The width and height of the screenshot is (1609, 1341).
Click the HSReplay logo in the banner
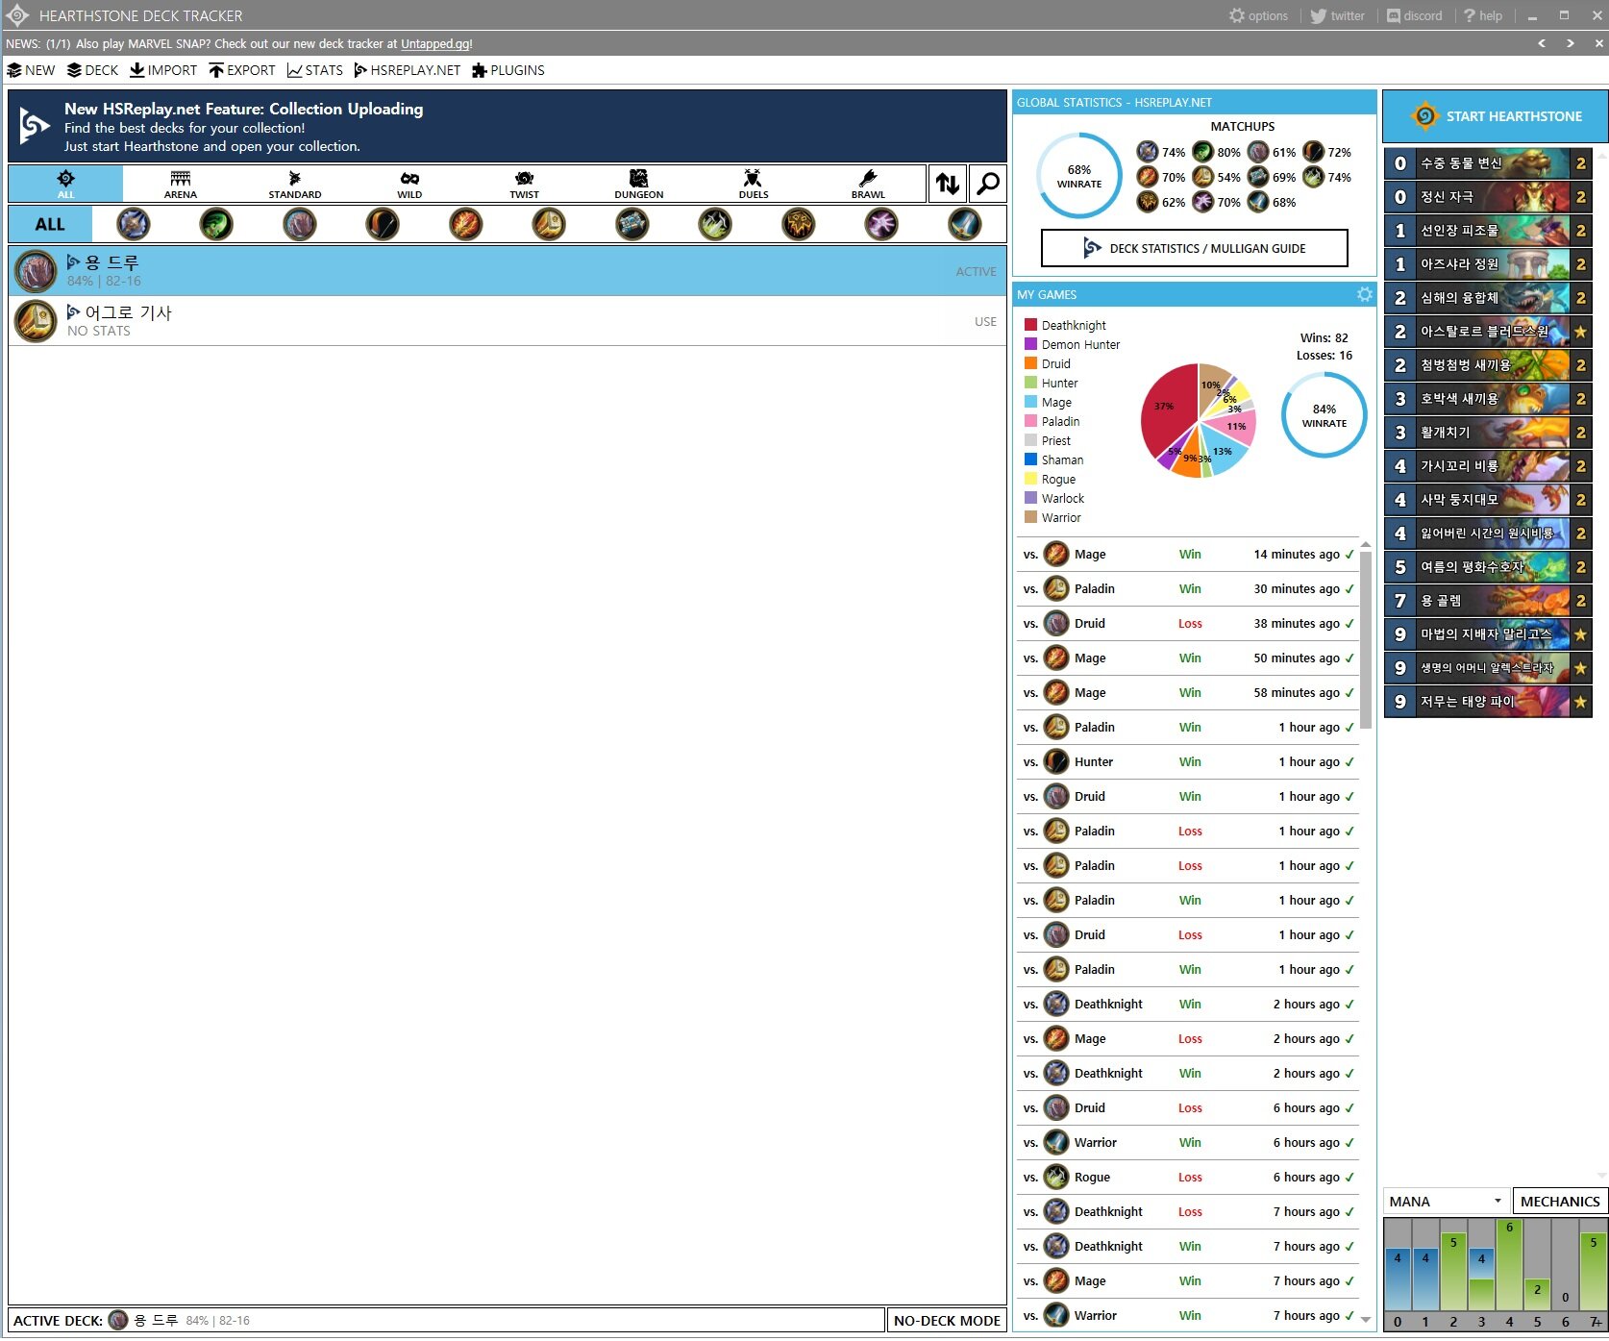[x=35, y=127]
